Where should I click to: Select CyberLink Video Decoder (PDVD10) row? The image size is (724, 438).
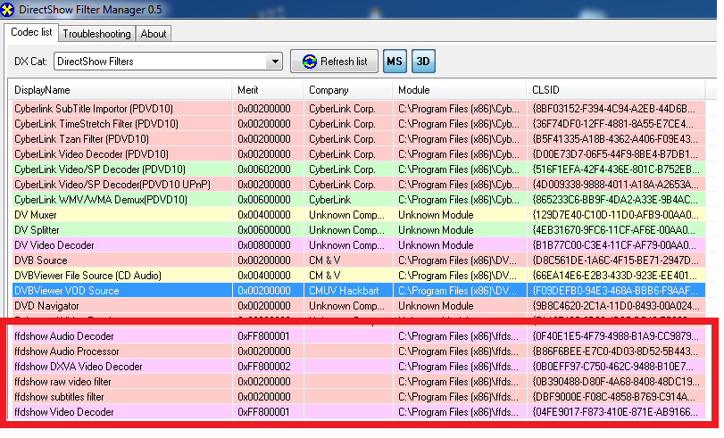[358, 154]
